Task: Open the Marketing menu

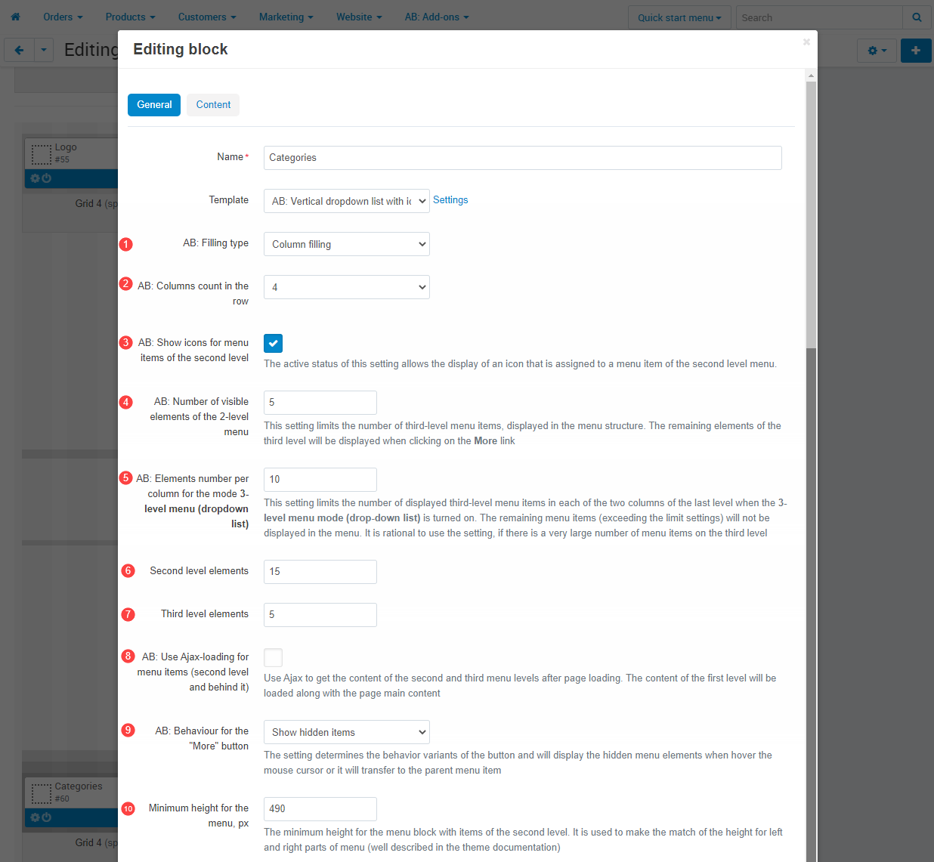Action: click(x=286, y=17)
